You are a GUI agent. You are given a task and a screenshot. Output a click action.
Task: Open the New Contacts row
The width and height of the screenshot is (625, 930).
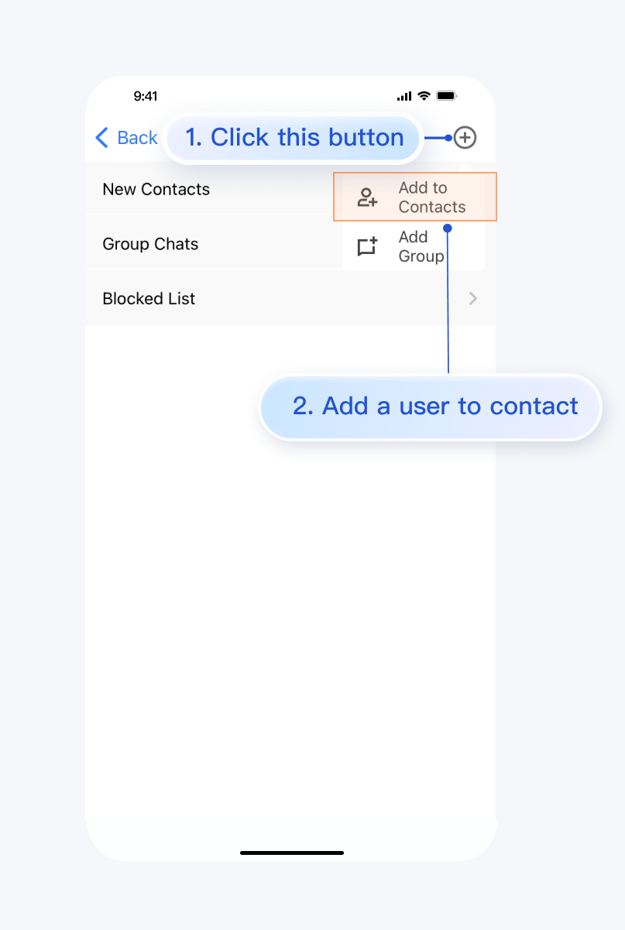click(x=156, y=190)
